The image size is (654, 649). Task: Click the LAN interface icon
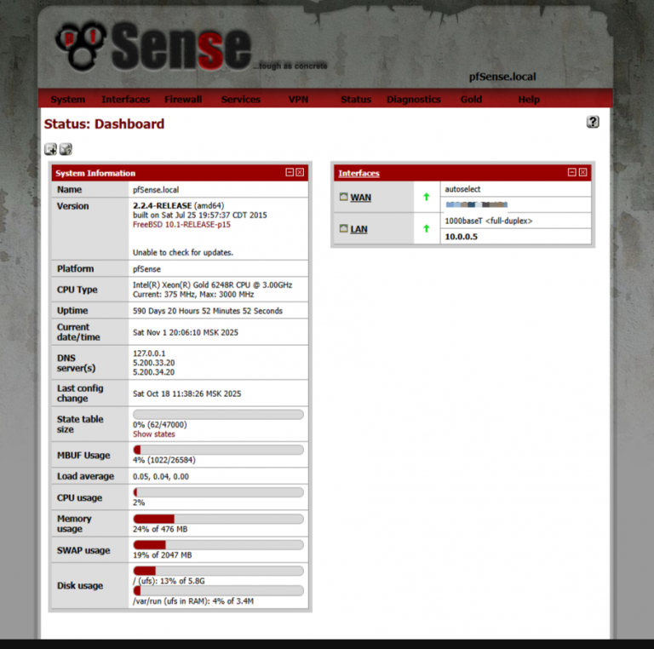(343, 228)
